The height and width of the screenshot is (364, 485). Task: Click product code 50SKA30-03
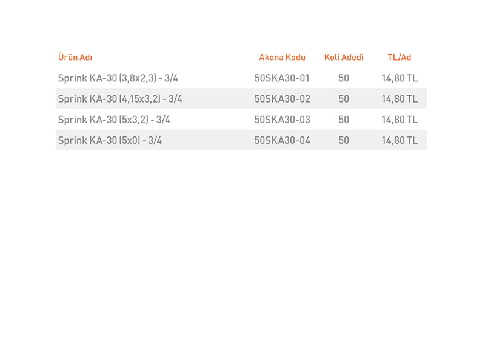[282, 120]
